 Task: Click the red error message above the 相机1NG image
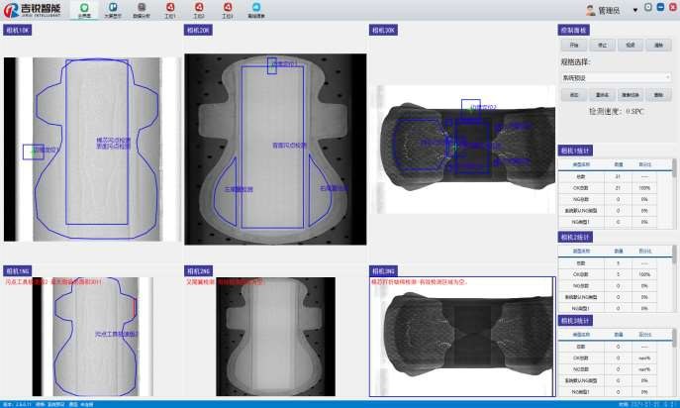point(53,281)
